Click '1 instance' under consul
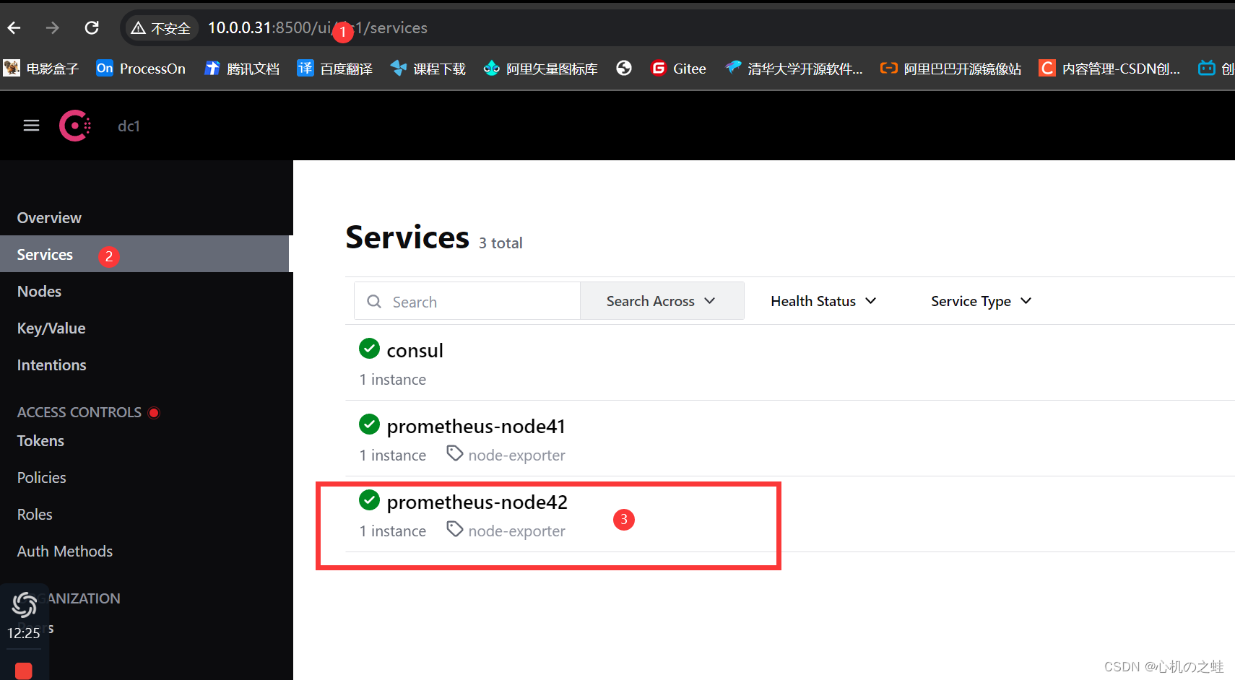 393,380
